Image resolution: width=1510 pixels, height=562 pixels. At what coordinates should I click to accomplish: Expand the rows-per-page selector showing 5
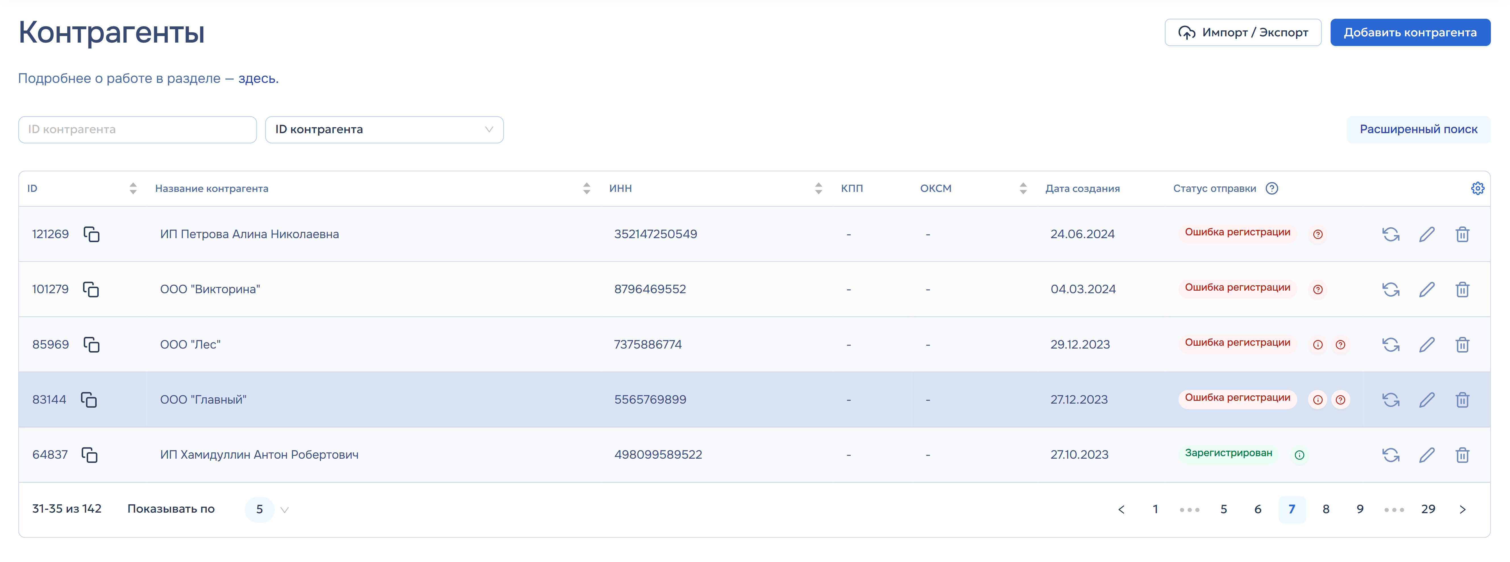[267, 509]
